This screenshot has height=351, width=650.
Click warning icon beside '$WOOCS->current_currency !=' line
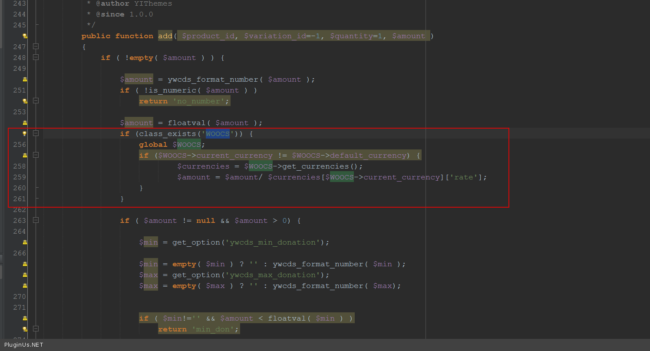tap(25, 156)
